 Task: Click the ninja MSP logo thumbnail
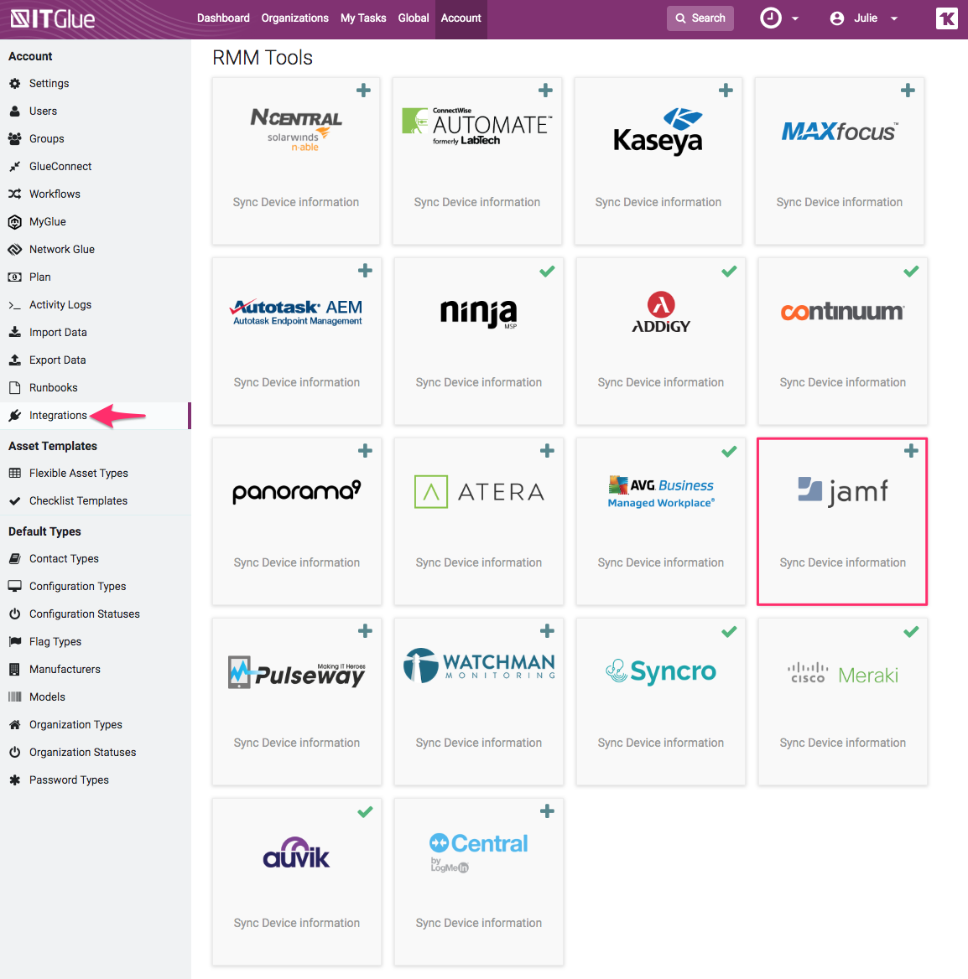(x=479, y=313)
